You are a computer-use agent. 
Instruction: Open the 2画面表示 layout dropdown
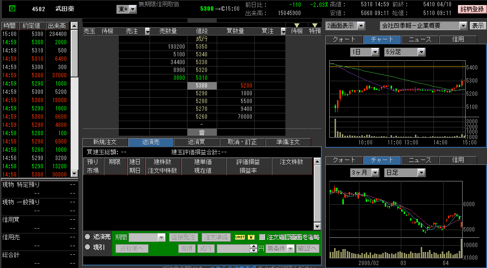361,26
